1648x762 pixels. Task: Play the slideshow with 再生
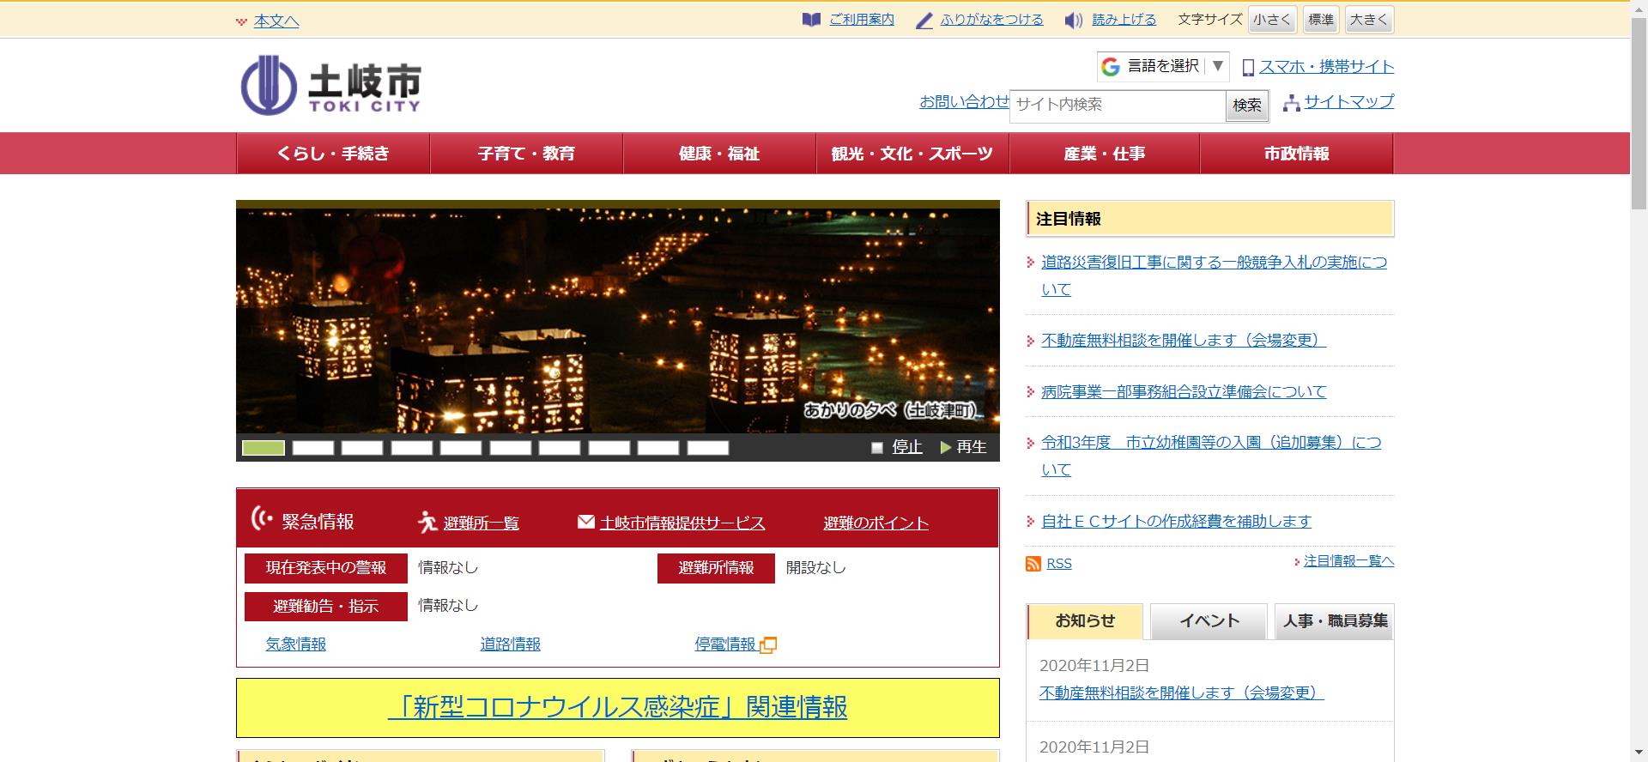963,447
